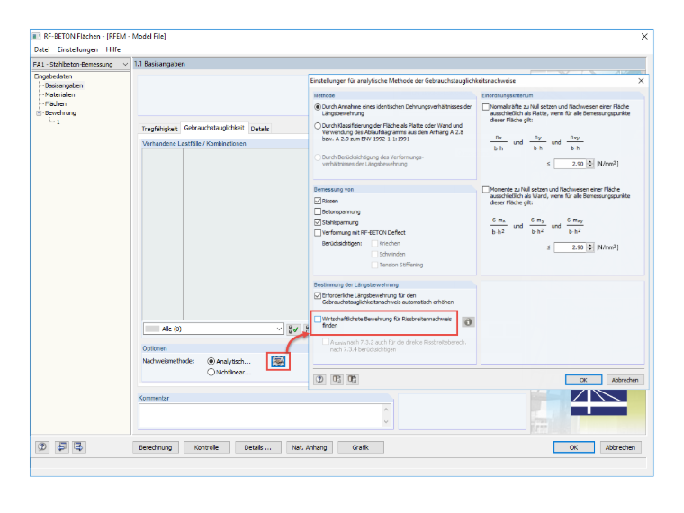
Task: Enable Momente zu Null setzen checkbox
Action: coord(485,190)
